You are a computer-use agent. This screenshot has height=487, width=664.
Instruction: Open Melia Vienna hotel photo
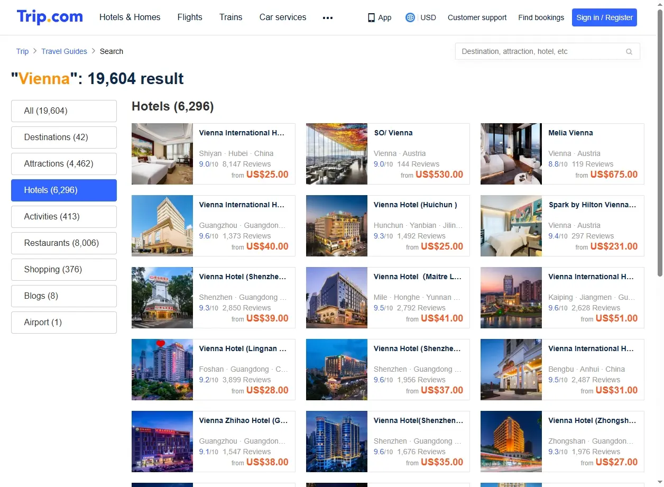(x=511, y=154)
